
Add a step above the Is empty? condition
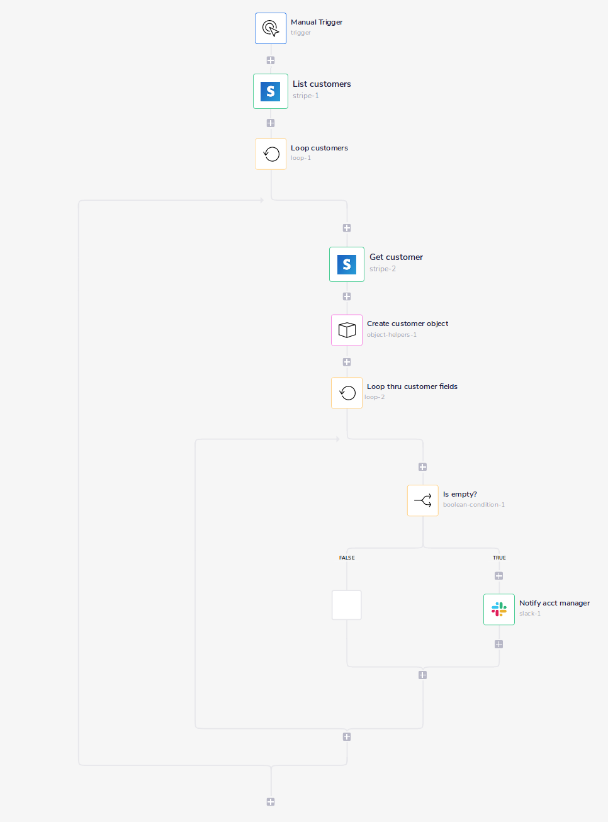[422, 466]
